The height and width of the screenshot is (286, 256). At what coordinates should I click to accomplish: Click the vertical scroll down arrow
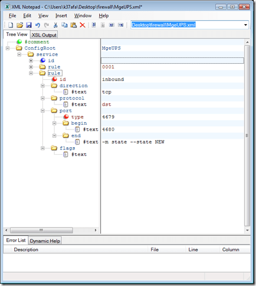tap(247, 230)
